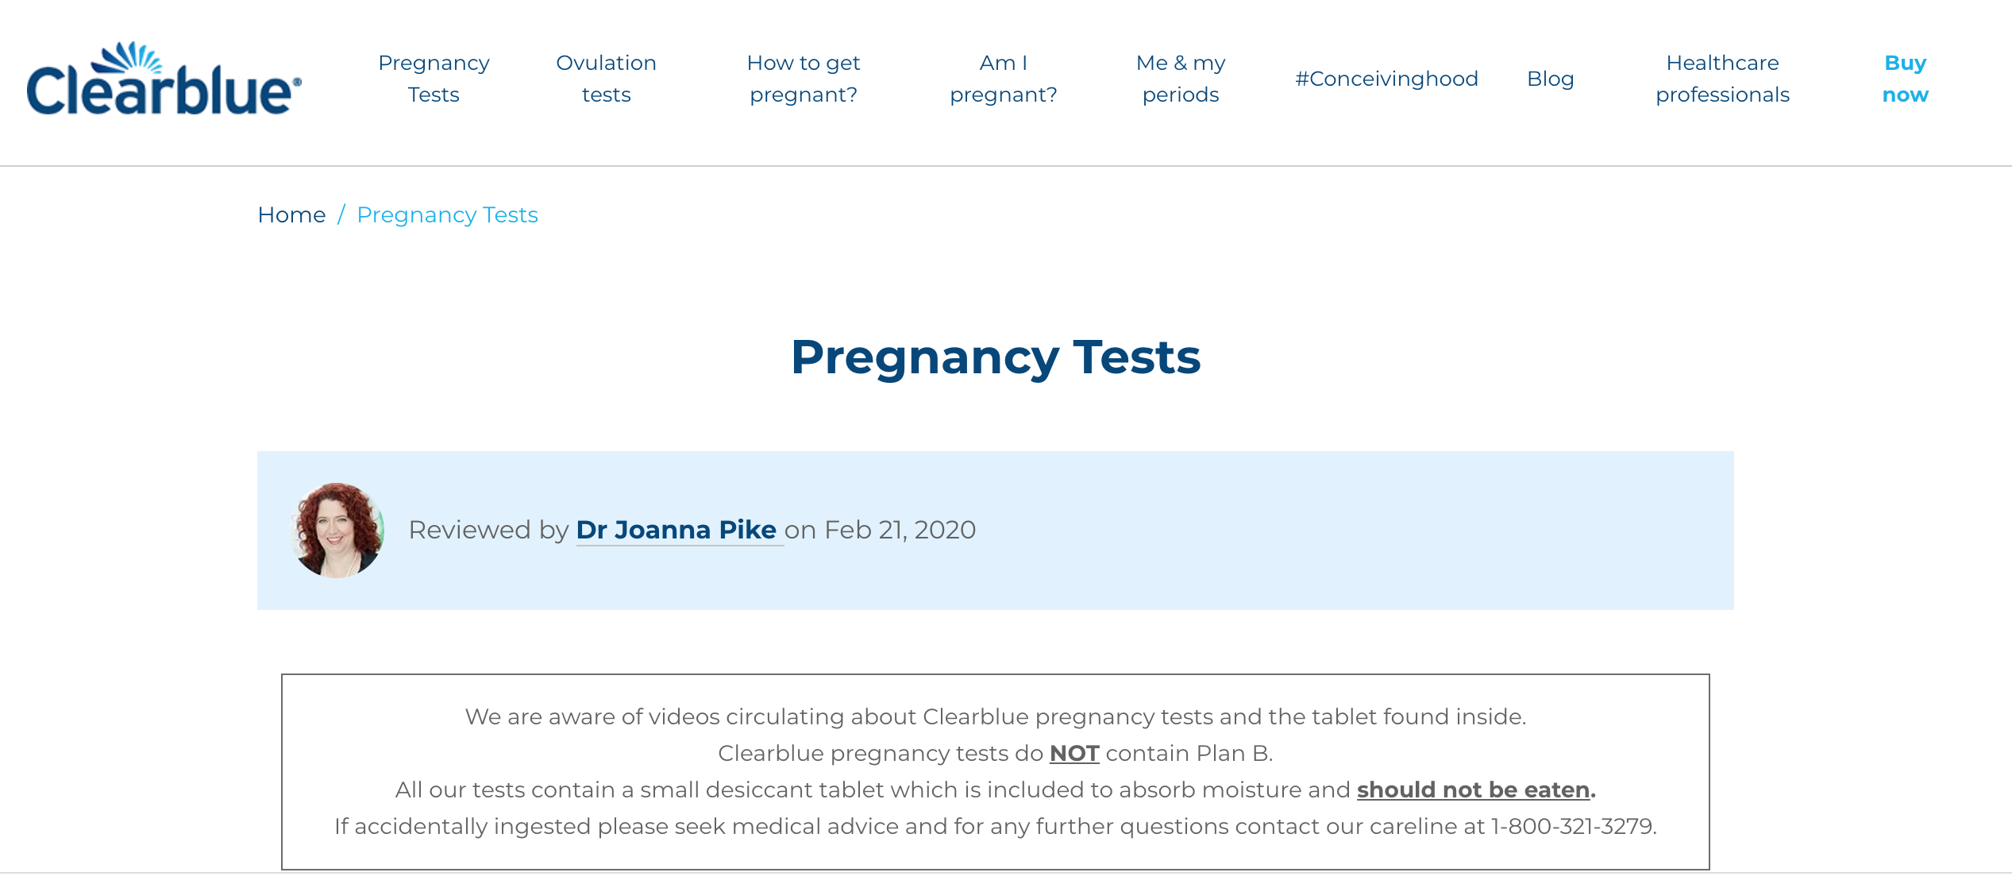
Task: Open the Blog link in the header
Action: (x=1550, y=79)
